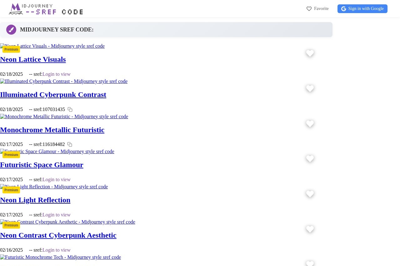Toggle heart for Monochrome Metallic Futuristic
400x266 pixels.
tap(310, 124)
